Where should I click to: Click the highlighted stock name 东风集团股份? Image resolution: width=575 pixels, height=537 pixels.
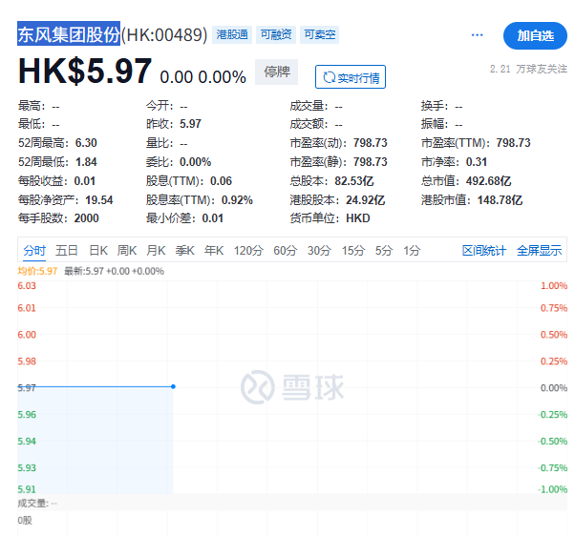[x=69, y=33]
